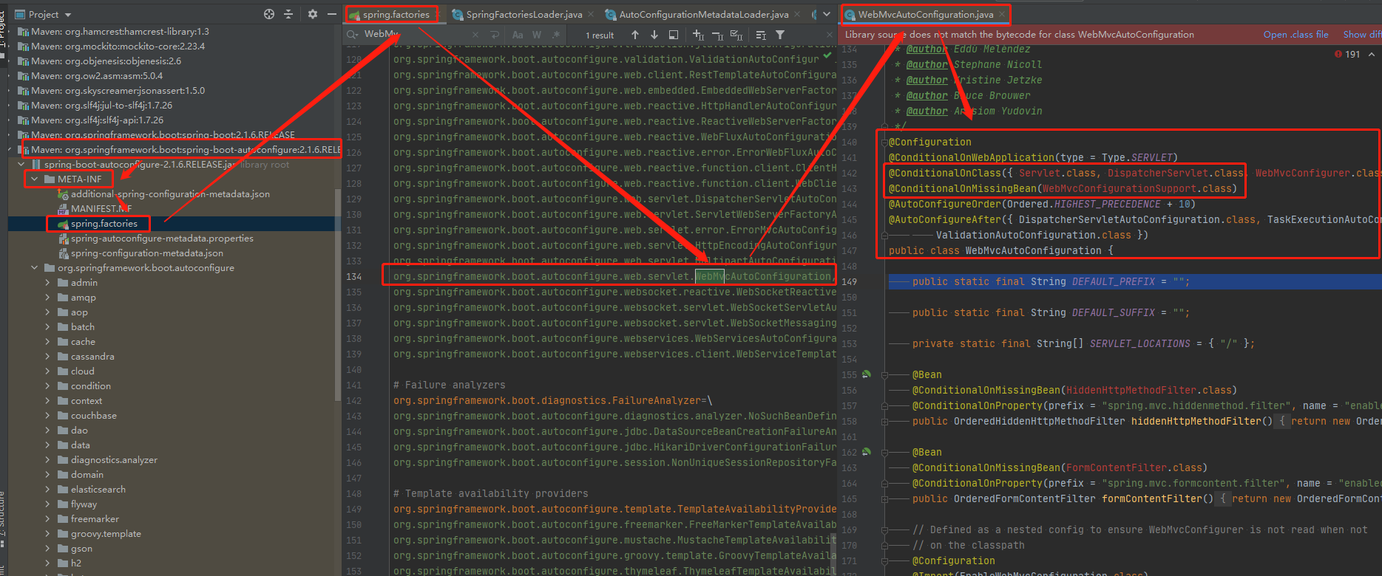Open search history magnifier icon
The image size is (1382, 576).
[353, 35]
